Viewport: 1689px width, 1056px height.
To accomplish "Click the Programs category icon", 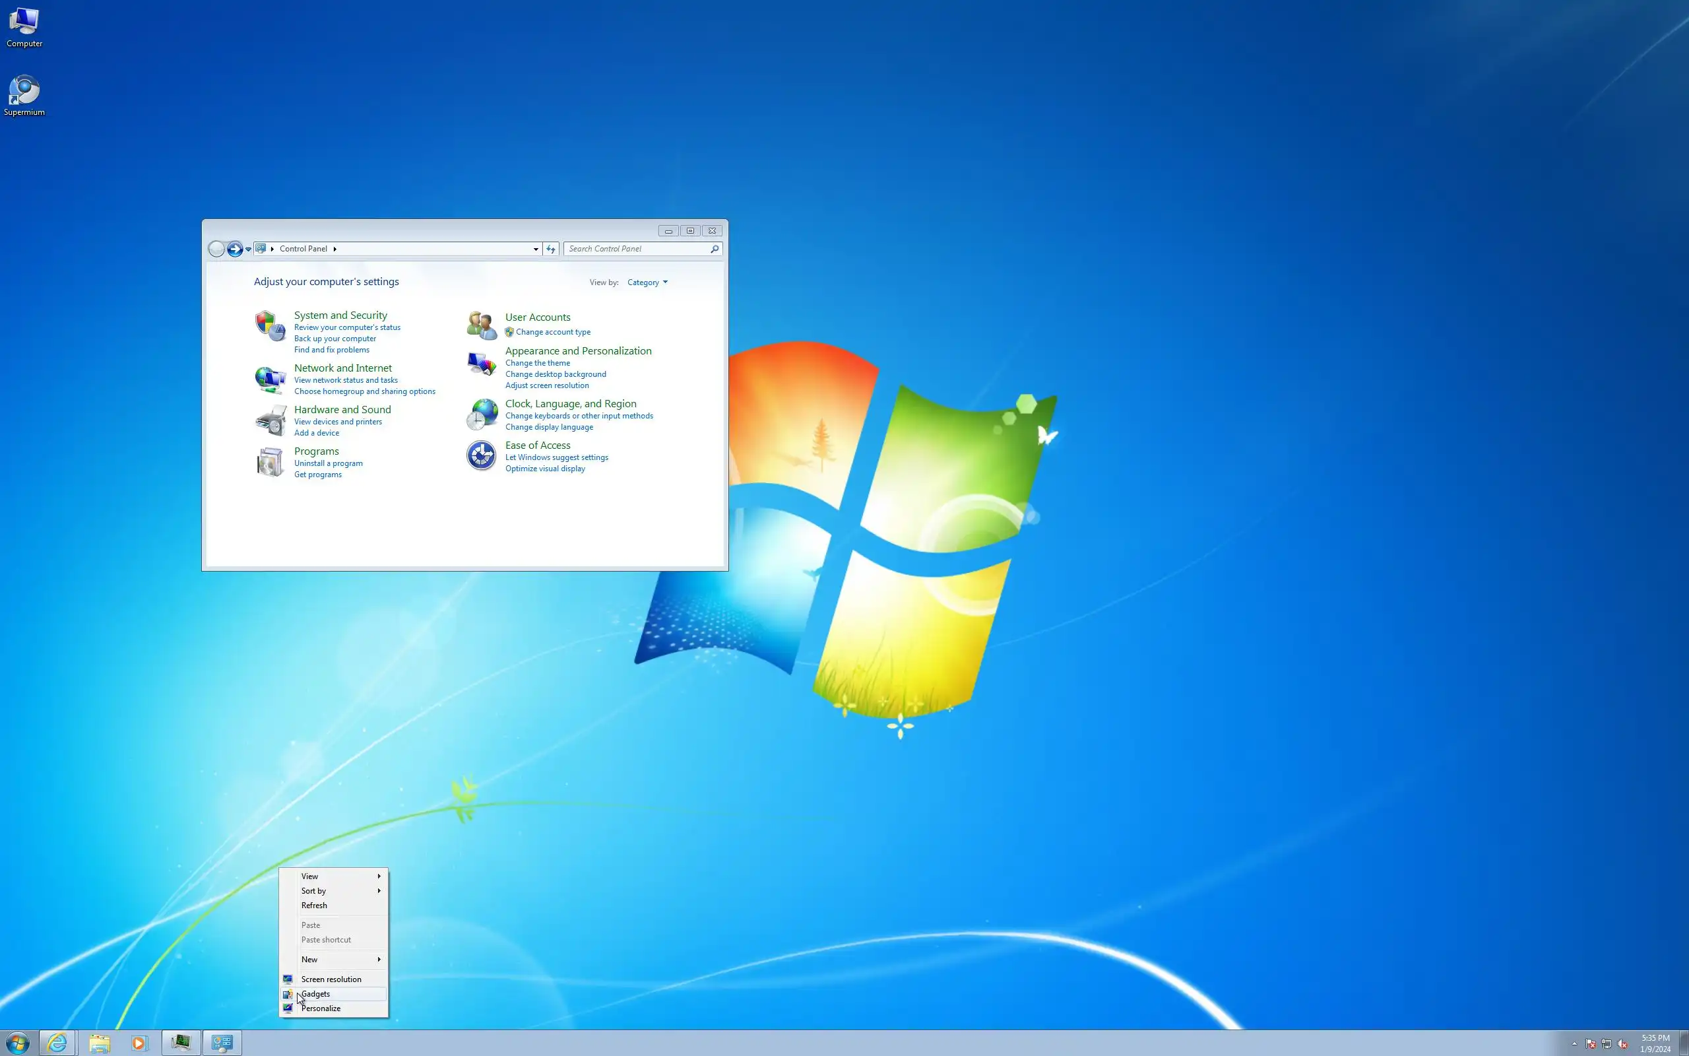I will (270, 461).
